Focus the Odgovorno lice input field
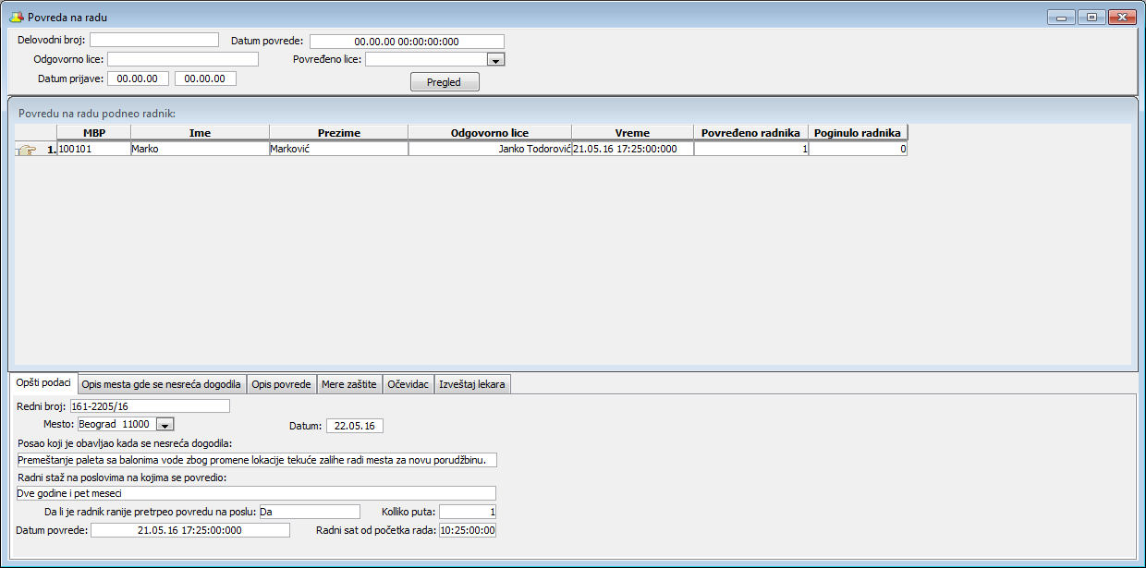The width and height of the screenshot is (1146, 568). point(182,59)
